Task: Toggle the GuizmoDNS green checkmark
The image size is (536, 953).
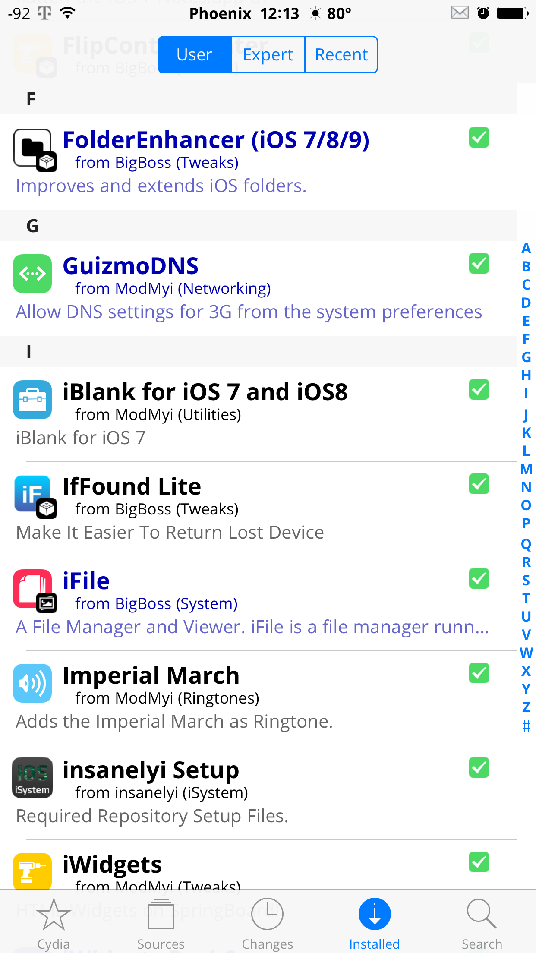Action: pyautogui.click(x=479, y=263)
